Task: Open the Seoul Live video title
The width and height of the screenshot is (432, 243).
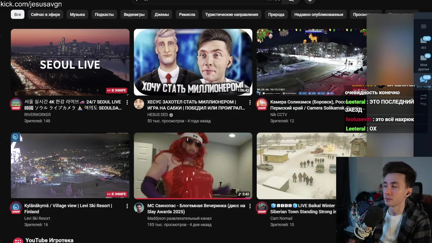Action: [x=73, y=105]
